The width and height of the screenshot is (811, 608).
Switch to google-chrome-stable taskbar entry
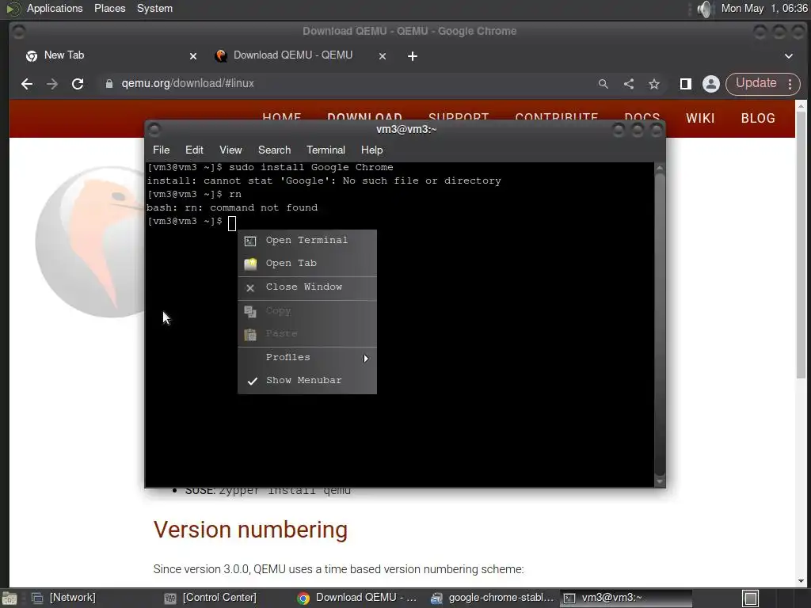[x=493, y=598]
